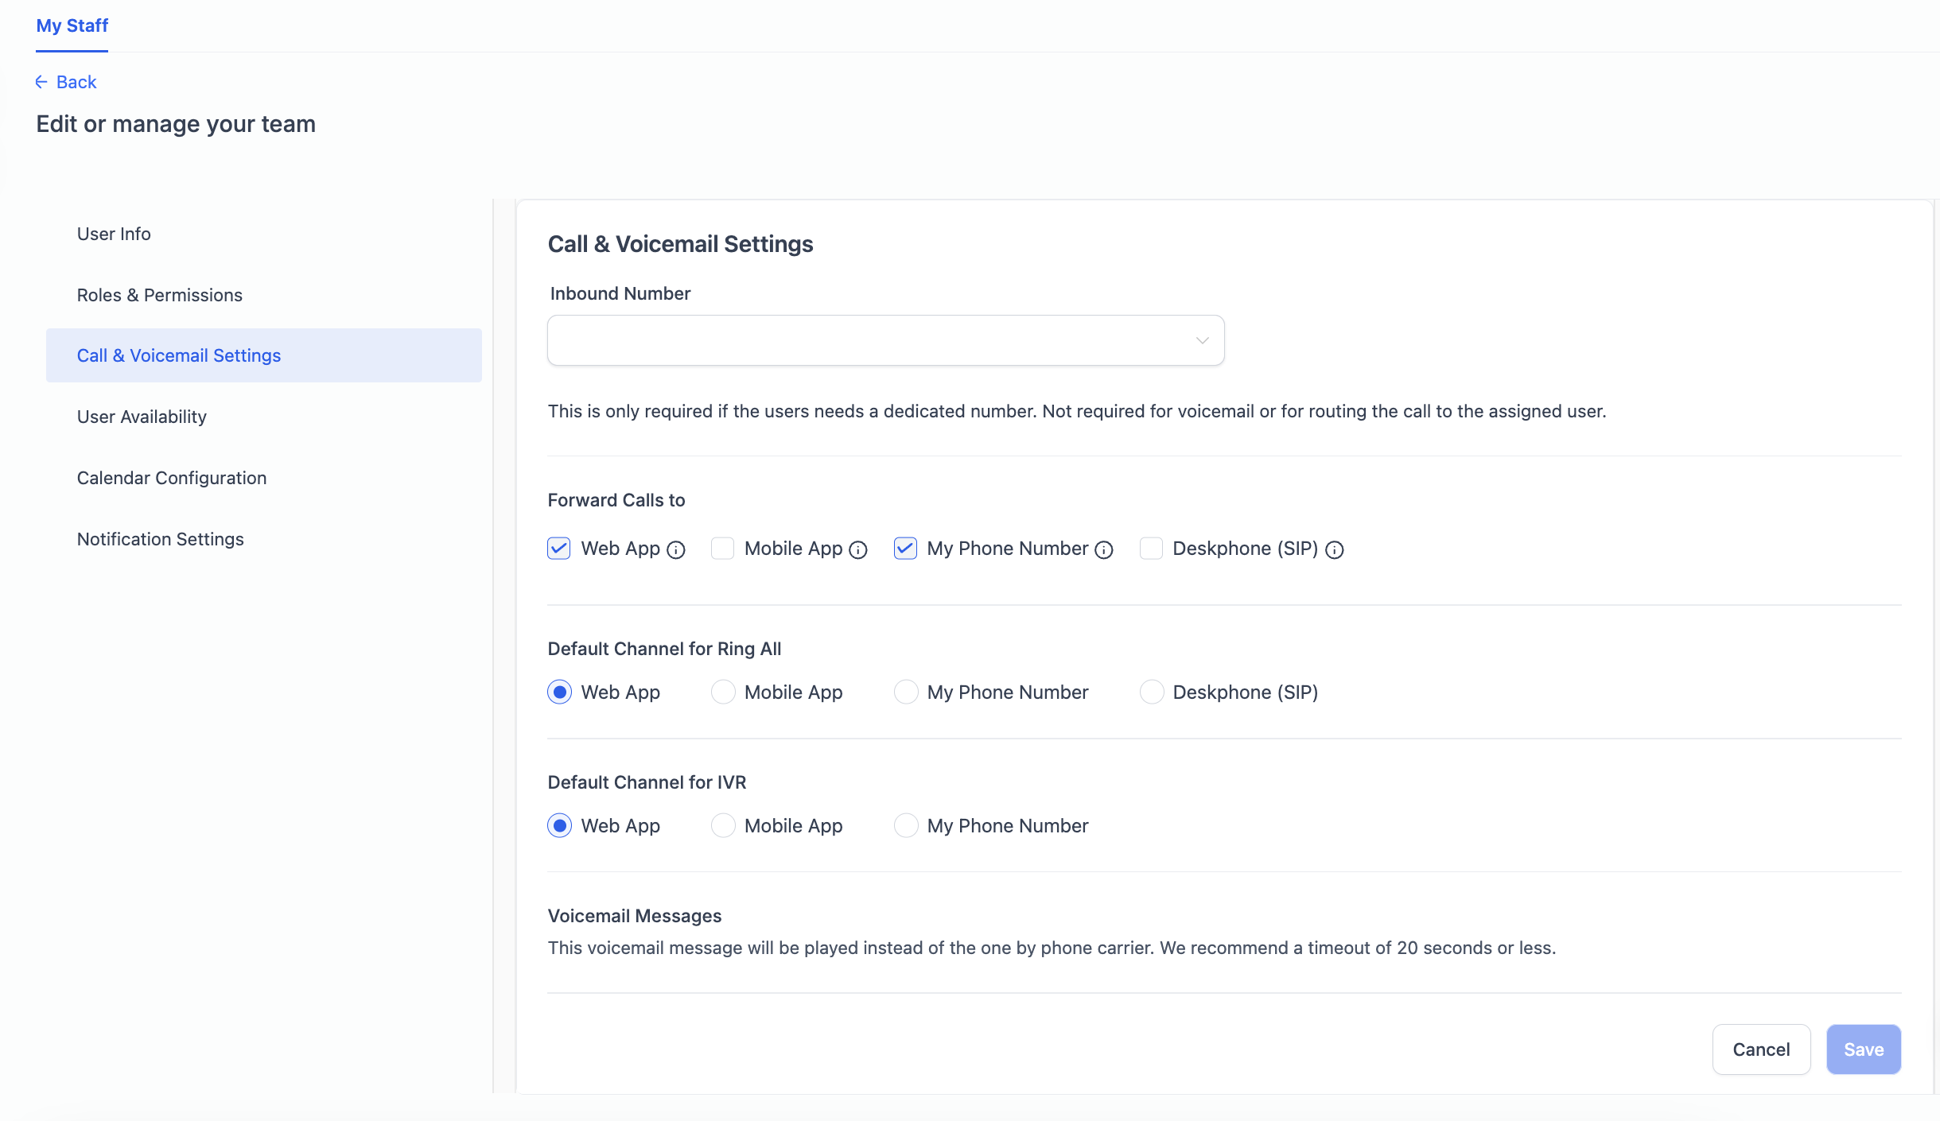The height and width of the screenshot is (1121, 1940).
Task: Click Inbound Number dropdown chevron arrow
Action: point(1202,340)
